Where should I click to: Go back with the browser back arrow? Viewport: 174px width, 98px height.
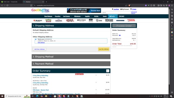tap(2, 5)
